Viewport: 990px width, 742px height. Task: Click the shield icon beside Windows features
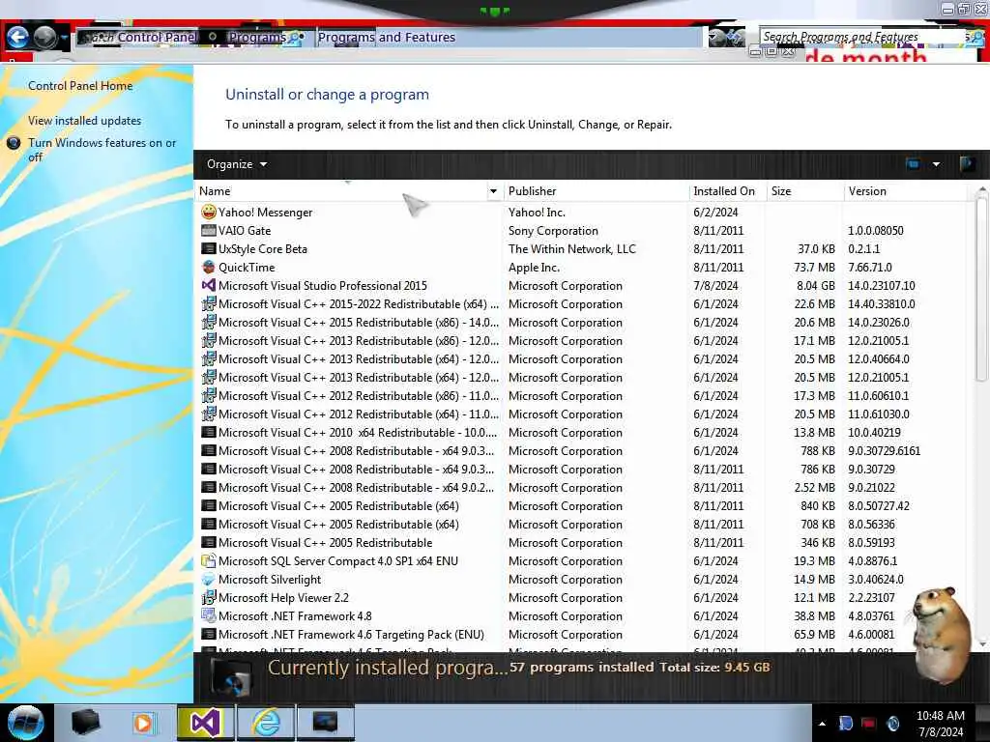[14, 143]
